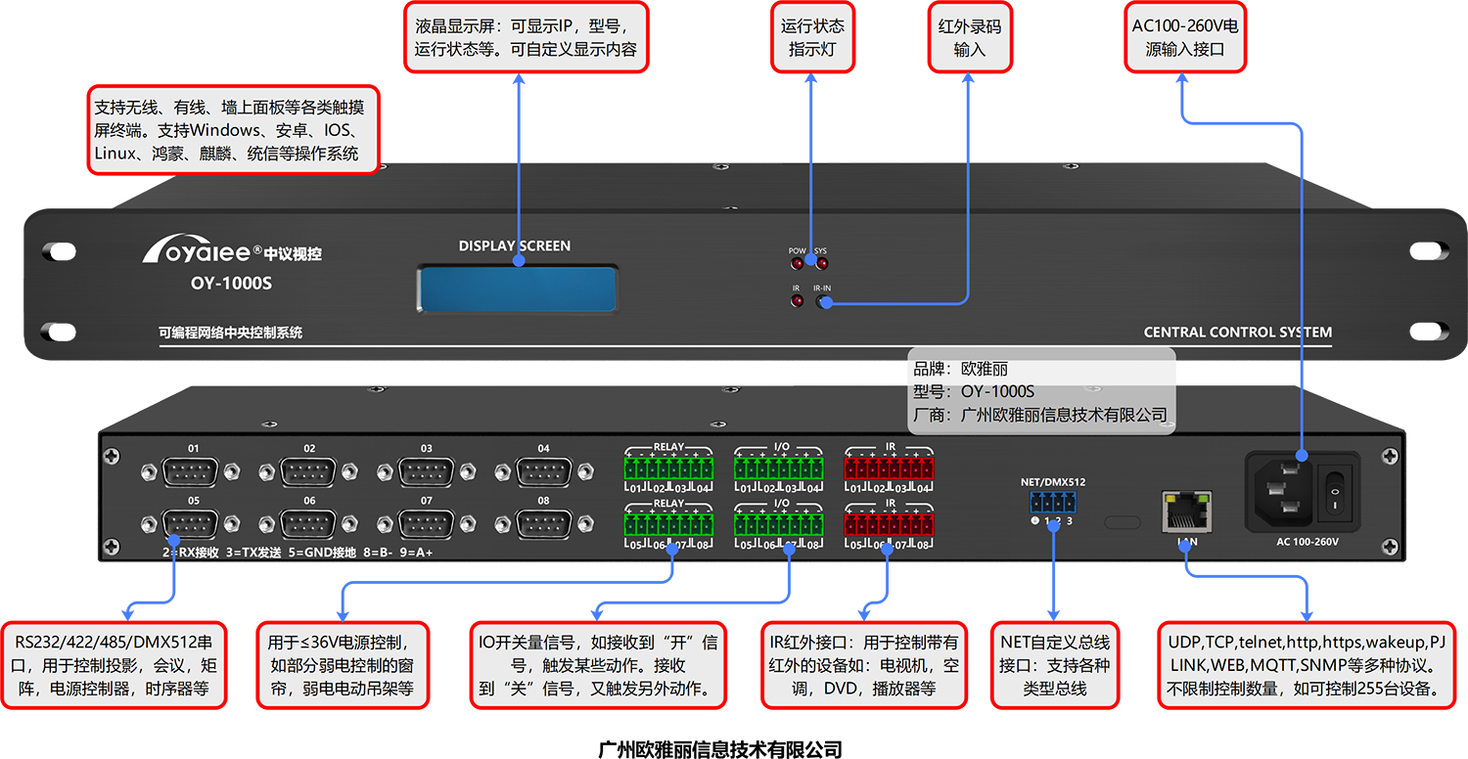This screenshot has width=1468, height=759.
Task: Click the red IR terminal block 05-08
Action: [890, 524]
